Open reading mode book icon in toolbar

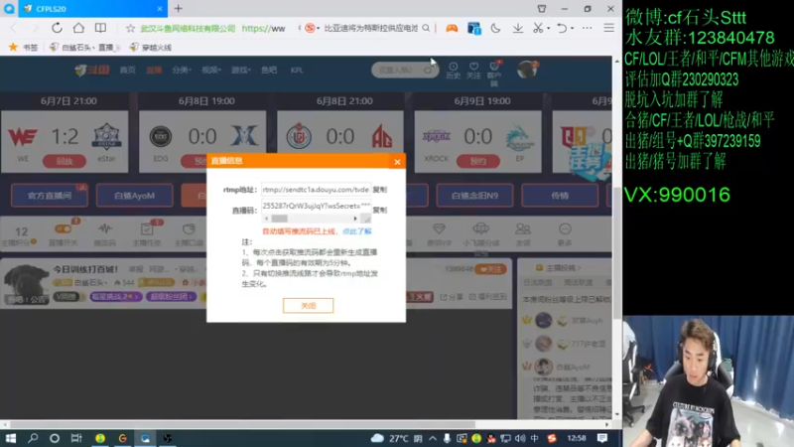pos(101,28)
